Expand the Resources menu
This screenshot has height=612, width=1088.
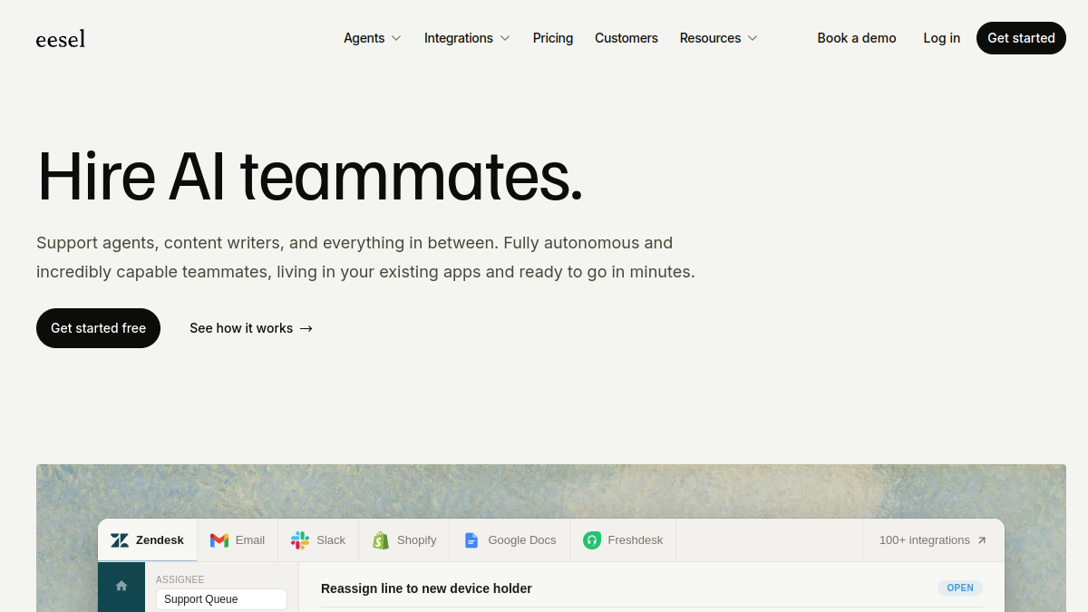[x=719, y=38]
